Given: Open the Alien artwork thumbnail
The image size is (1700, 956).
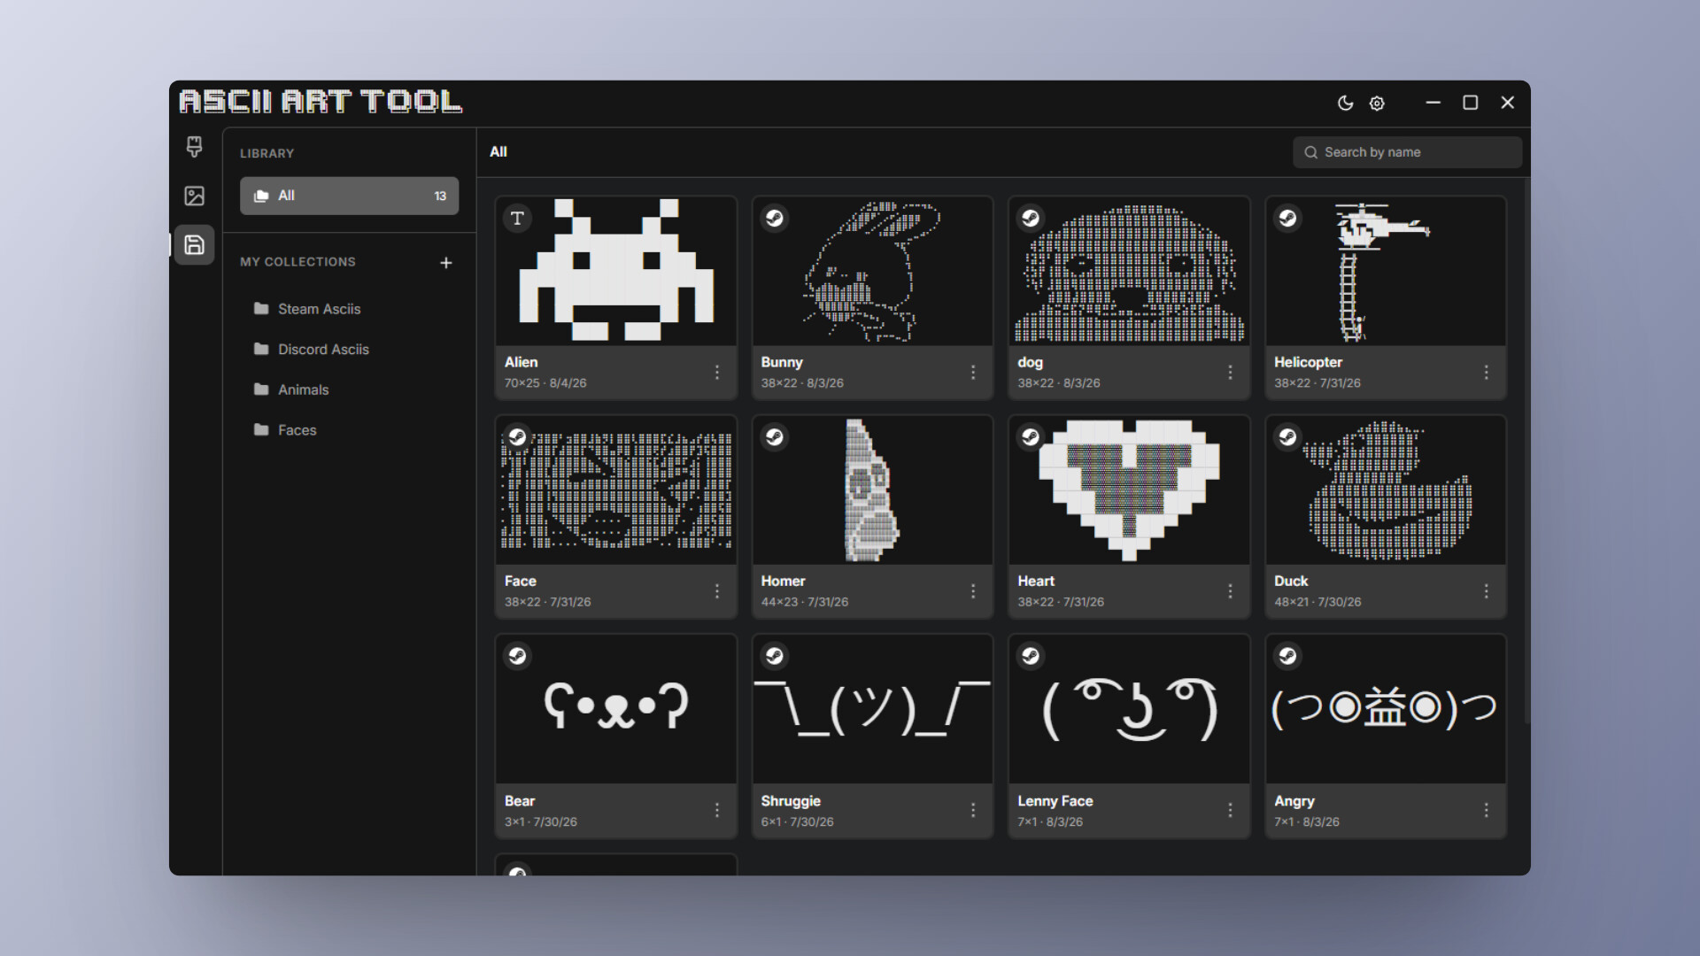Looking at the screenshot, I should pyautogui.click(x=616, y=271).
